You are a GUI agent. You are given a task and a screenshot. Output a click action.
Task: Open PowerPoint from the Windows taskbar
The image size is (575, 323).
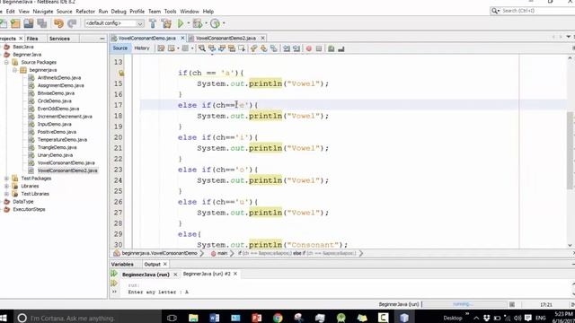point(257,318)
